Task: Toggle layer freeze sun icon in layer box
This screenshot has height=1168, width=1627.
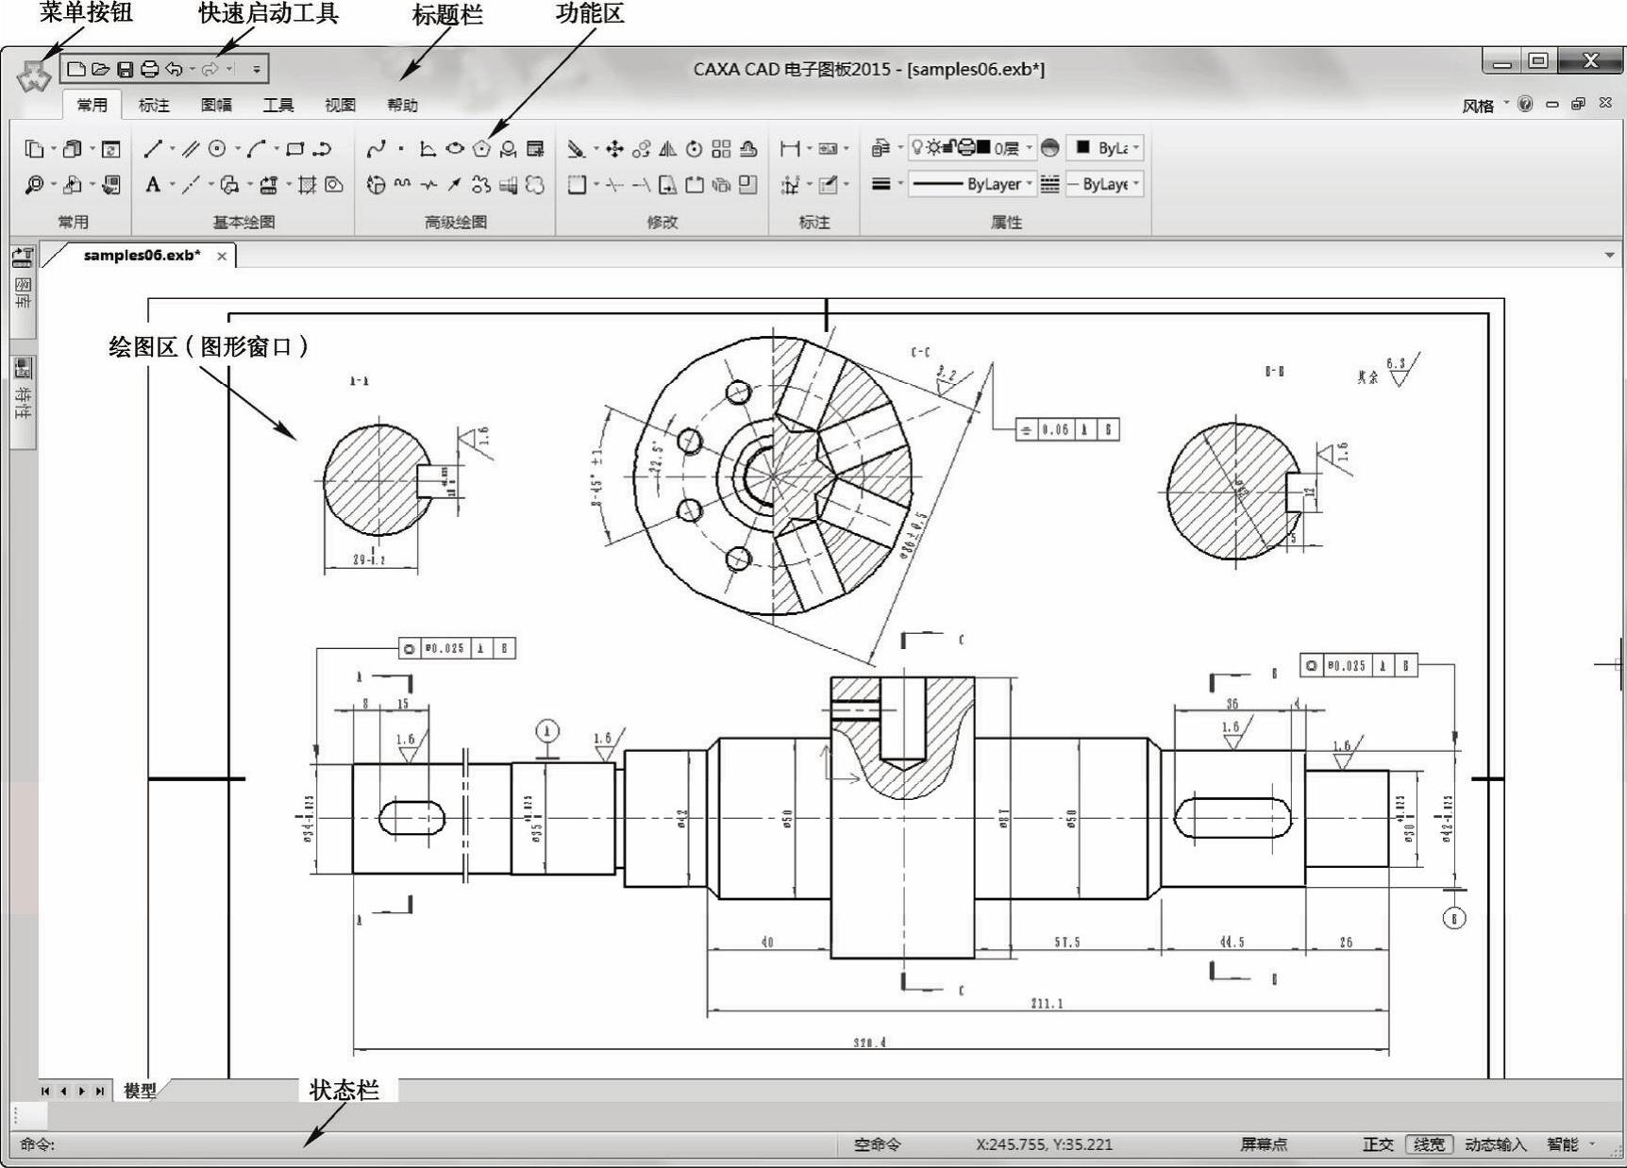Action: click(x=933, y=148)
